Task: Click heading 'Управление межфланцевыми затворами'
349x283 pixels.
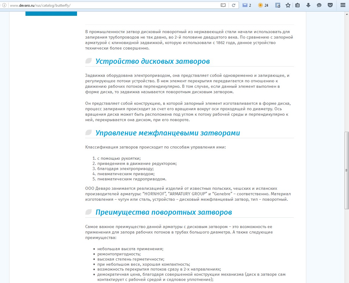Action: coord(168,133)
